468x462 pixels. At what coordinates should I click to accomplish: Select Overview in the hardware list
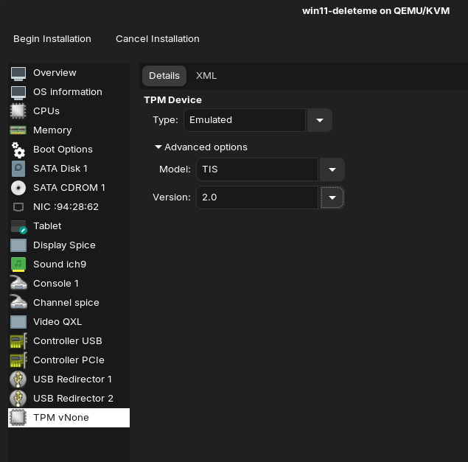69,73
